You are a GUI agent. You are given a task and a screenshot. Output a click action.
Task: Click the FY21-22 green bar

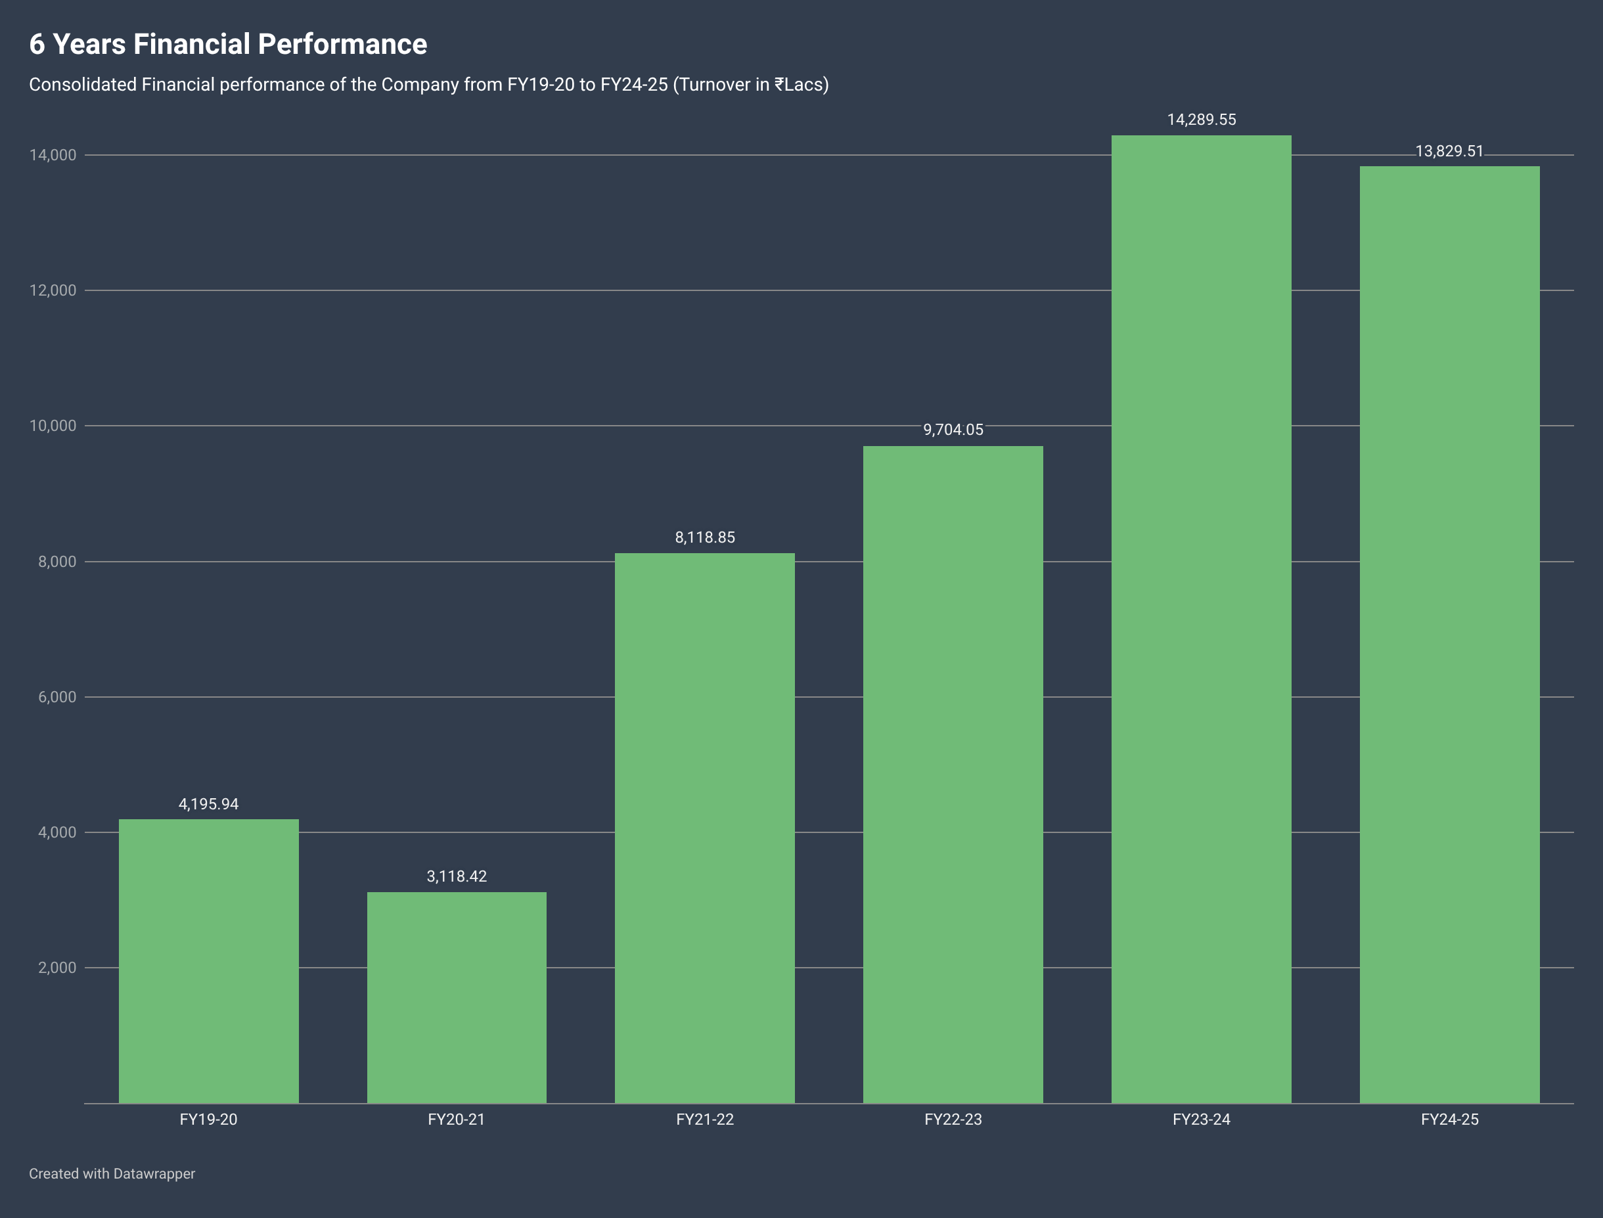(704, 828)
